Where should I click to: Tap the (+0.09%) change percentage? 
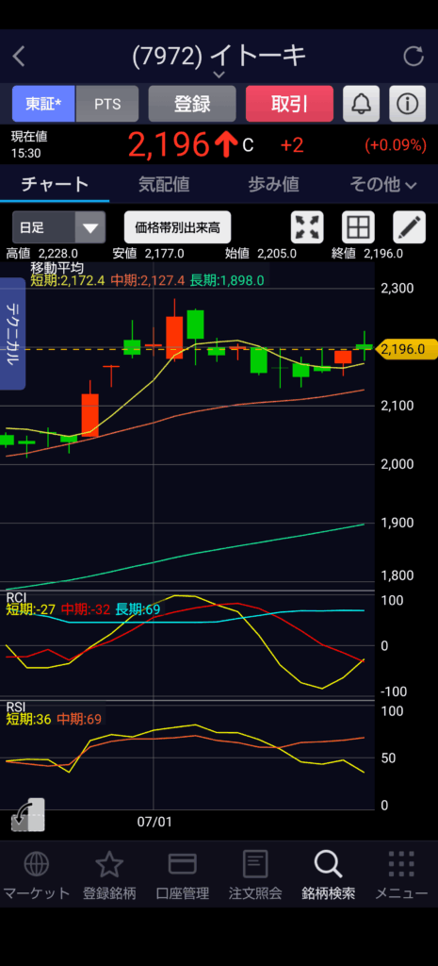click(396, 145)
